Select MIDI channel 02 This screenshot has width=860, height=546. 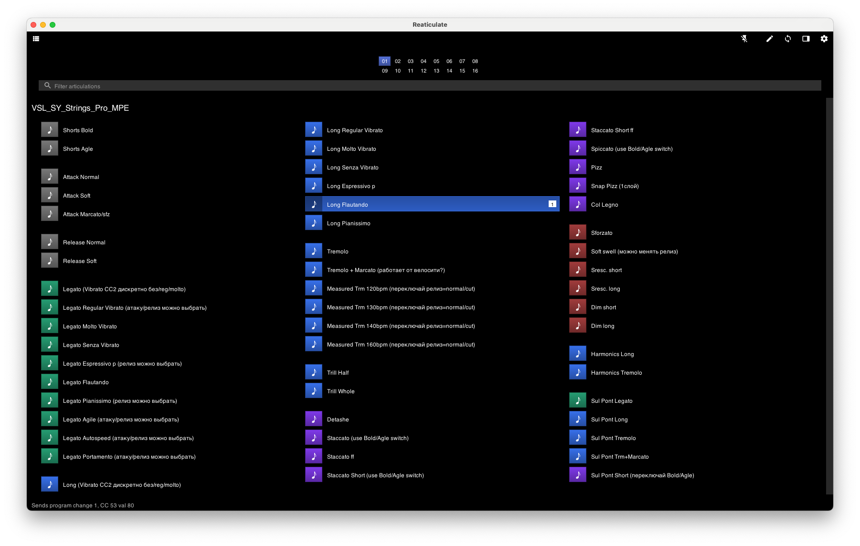[x=398, y=61]
